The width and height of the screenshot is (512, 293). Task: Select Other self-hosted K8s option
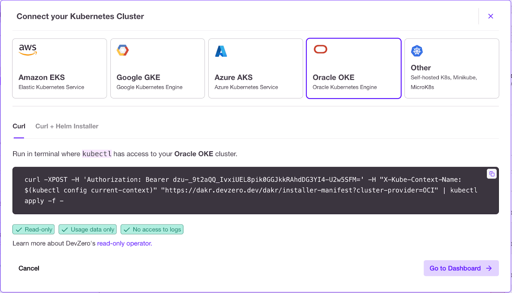(452, 69)
